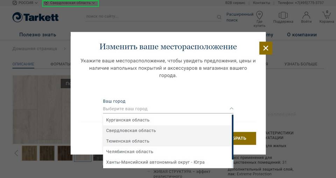Open the Полезно знать menu
The width and height of the screenshot is (336, 178).
[x=38, y=35]
